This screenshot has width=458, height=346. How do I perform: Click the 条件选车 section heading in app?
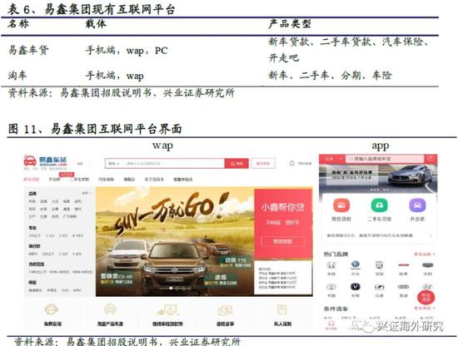point(336,309)
